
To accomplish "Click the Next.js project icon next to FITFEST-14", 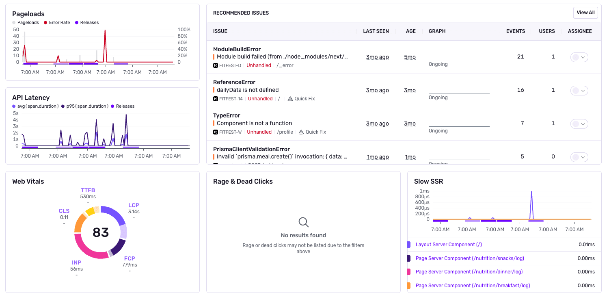I will [215, 98].
